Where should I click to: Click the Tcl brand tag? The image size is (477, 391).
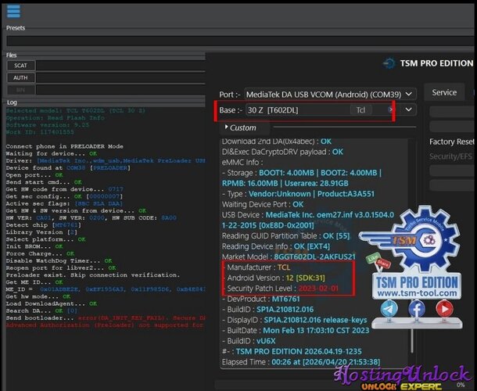pos(360,109)
